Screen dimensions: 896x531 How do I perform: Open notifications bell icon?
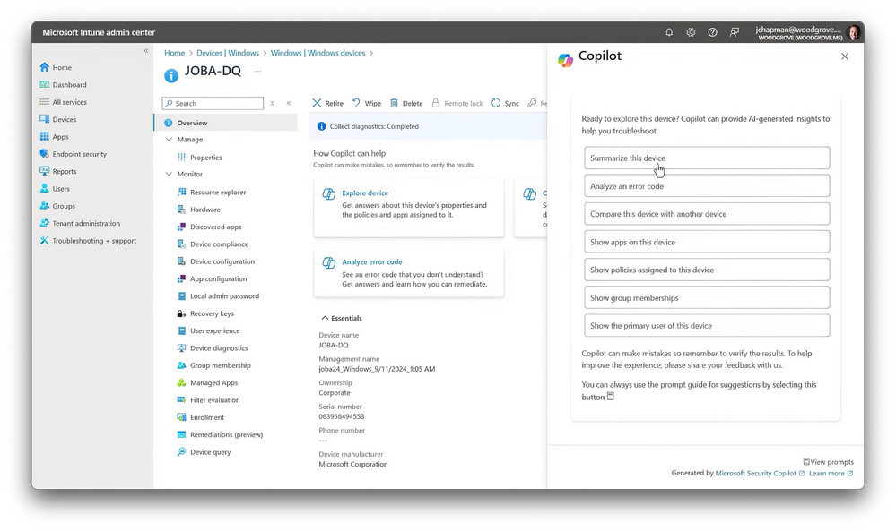pos(669,32)
